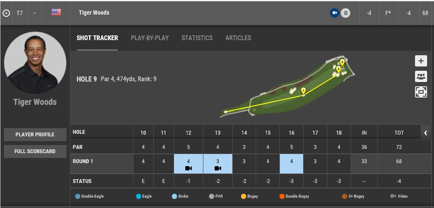Click the plus icon beside T7 position
The height and width of the screenshot is (208, 434).
pos(6,13)
